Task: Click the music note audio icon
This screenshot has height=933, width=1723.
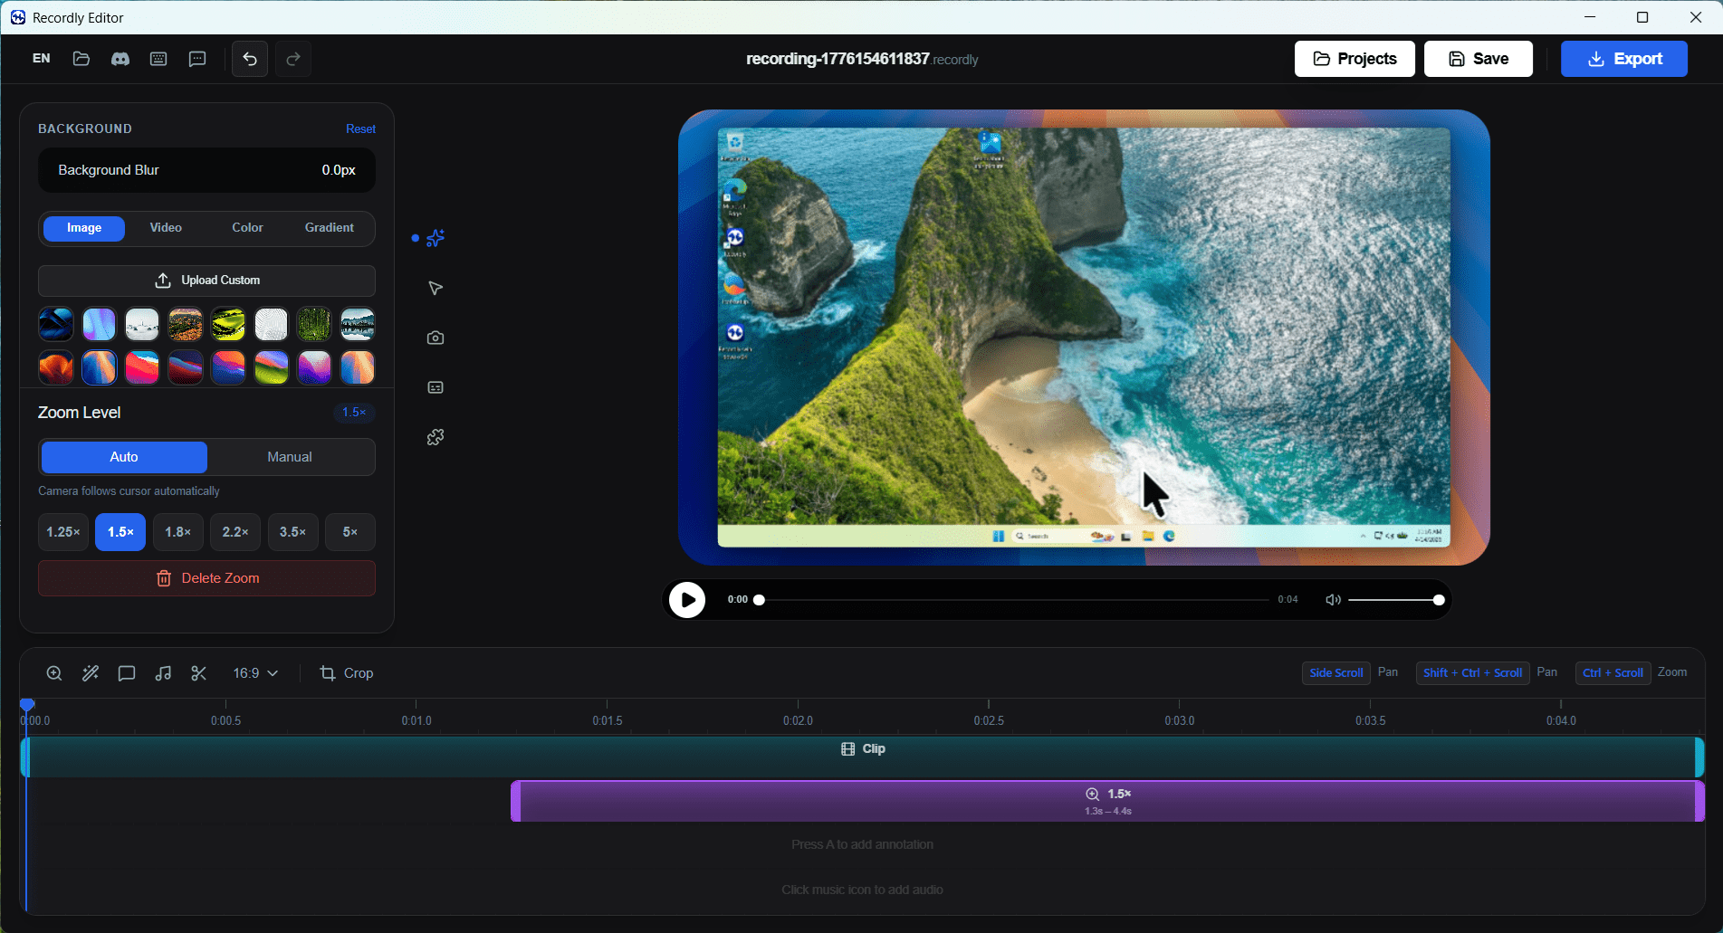Action: pos(163,673)
